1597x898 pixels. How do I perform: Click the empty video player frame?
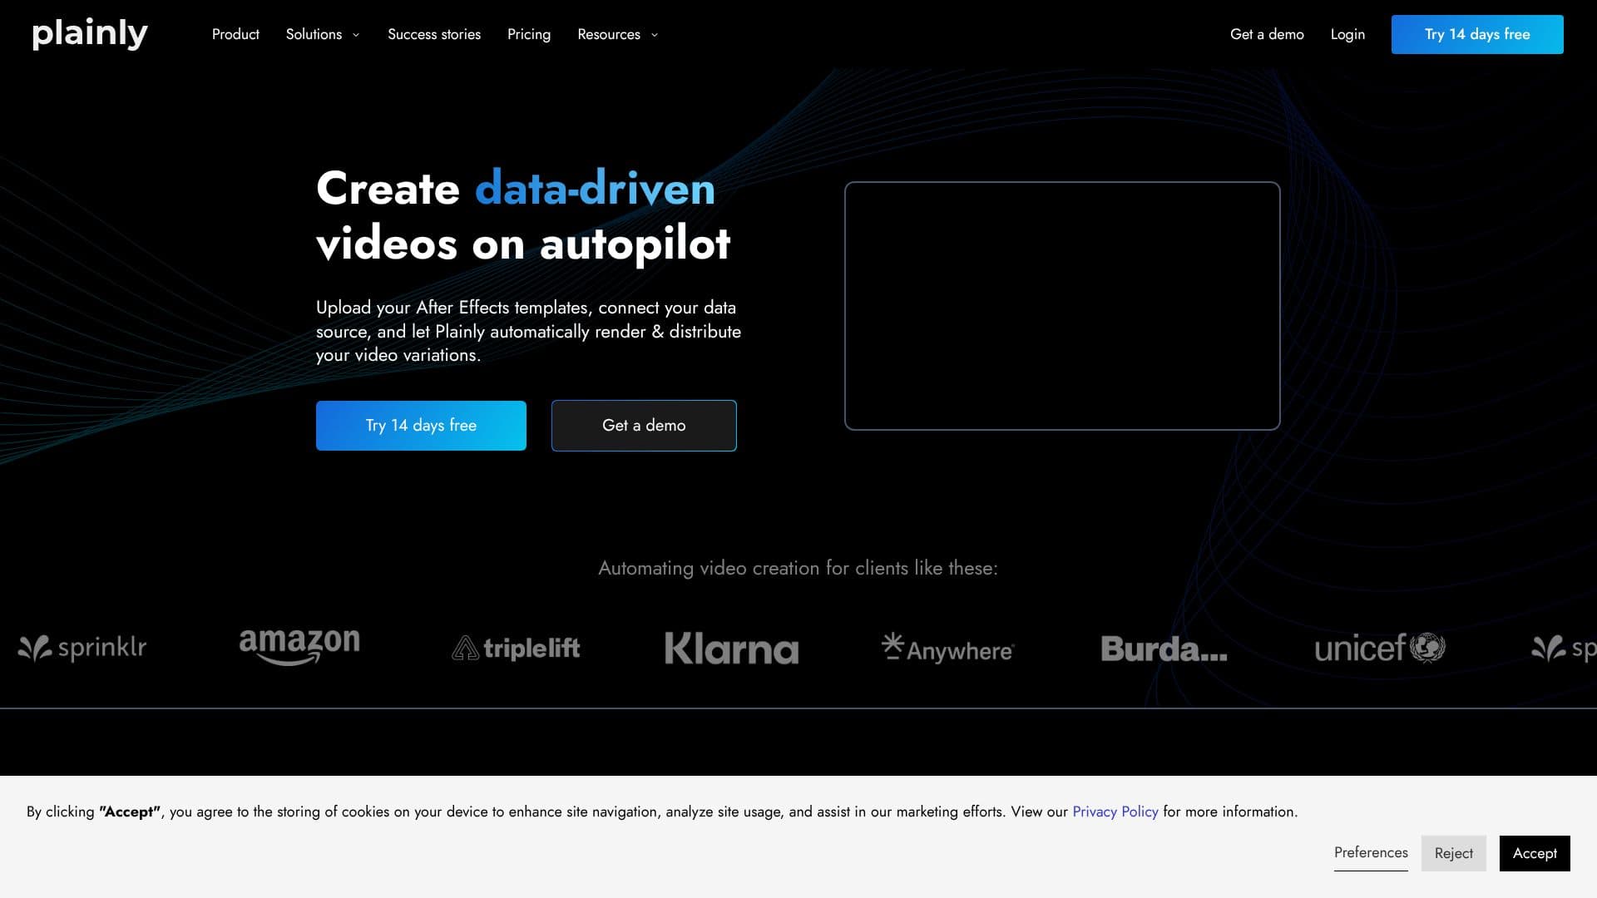pos(1062,306)
